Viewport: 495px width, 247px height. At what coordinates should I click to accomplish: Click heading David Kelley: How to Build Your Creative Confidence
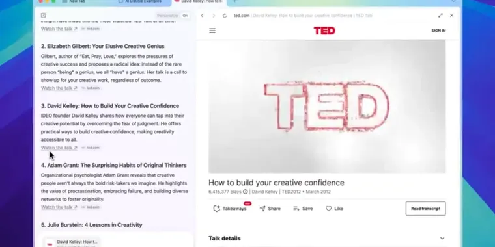[x=110, y=106]
